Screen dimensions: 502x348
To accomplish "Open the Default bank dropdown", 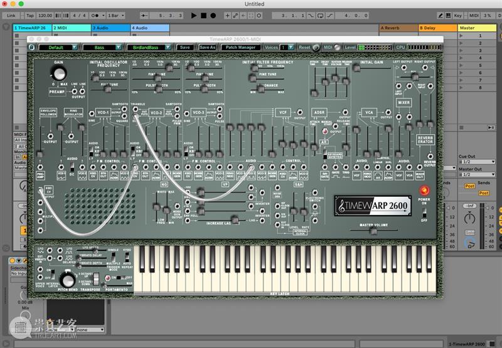I will coord(58,47).
